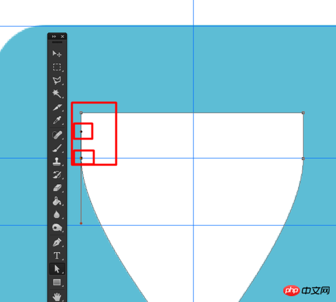Click the lower red direction handle point

click(x=81, y=224)
